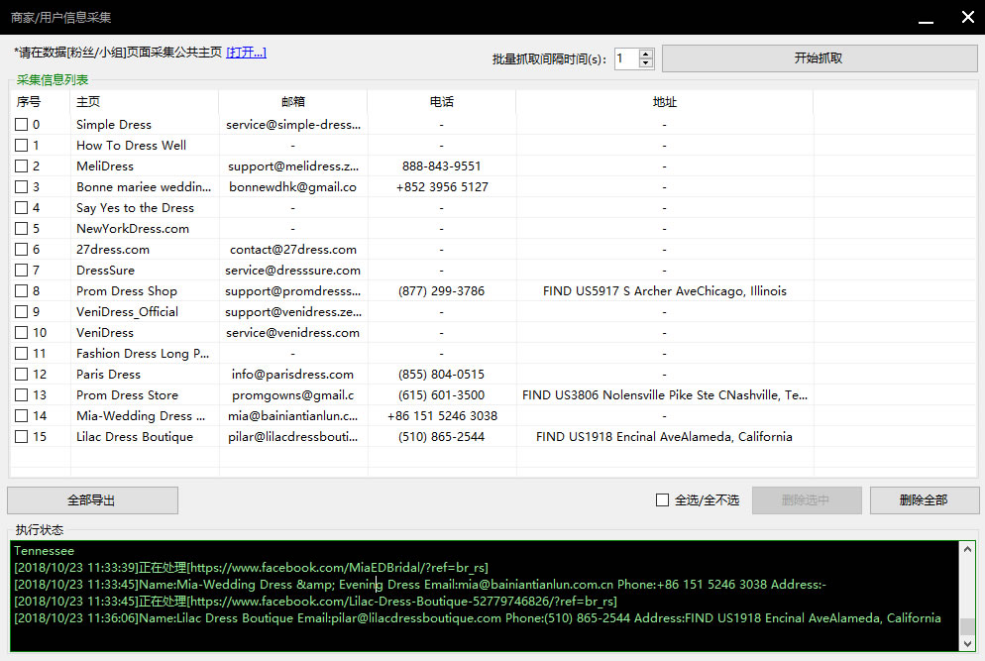Click the 地址 column header

pos(664,102)
